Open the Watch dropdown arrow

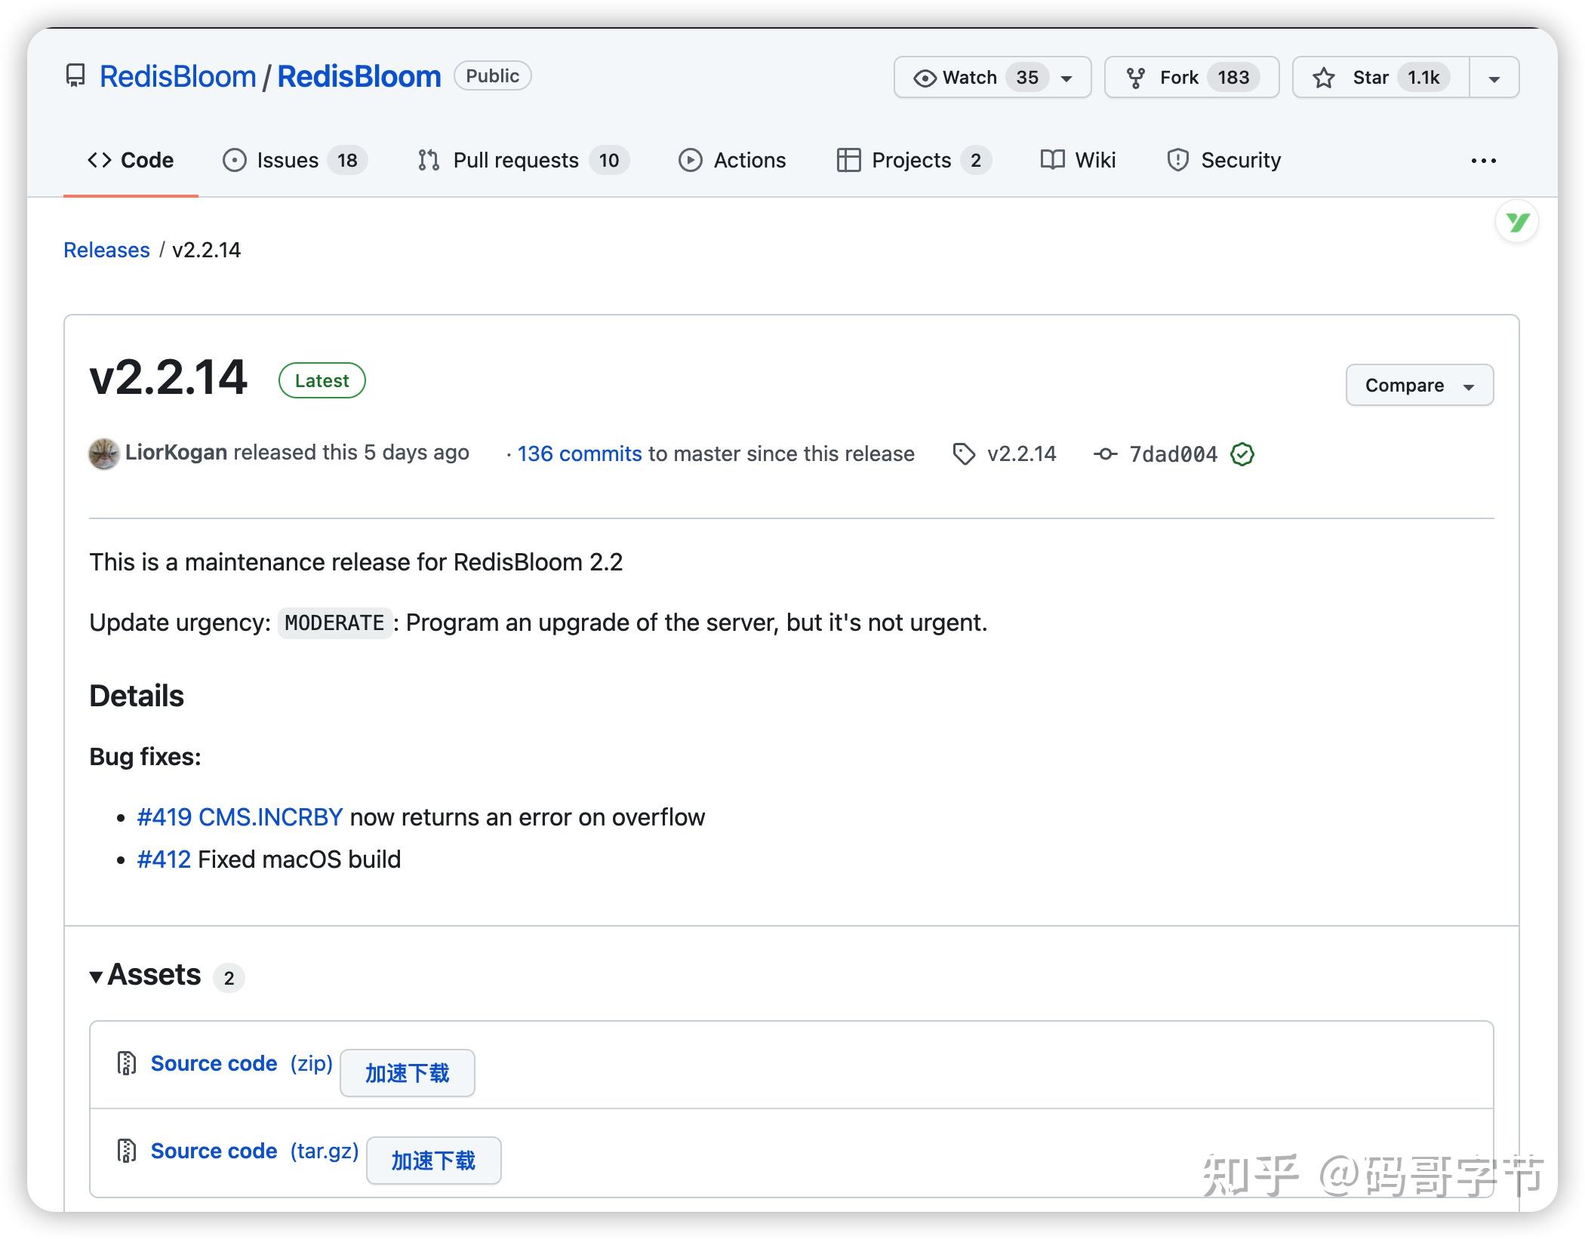pyautogui.click(x=1066, y=77)
